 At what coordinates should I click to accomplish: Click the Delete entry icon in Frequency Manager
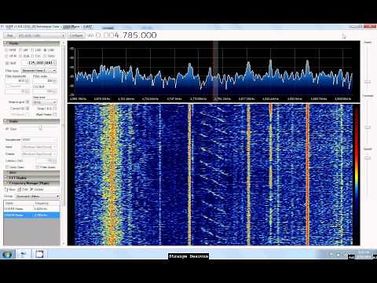[31, 189]
